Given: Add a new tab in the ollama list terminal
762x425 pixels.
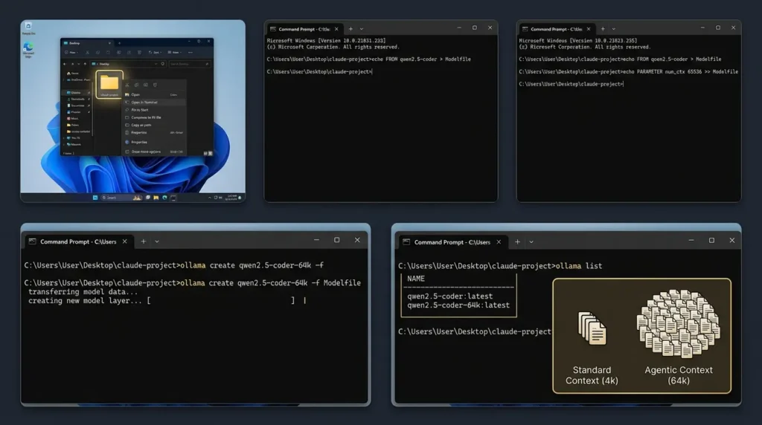Looking at the screenshot, I should (518, 241).
